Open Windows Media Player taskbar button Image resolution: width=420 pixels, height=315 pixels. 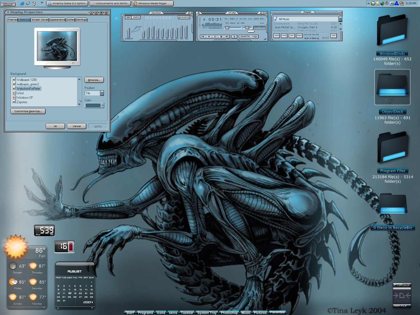153,3
